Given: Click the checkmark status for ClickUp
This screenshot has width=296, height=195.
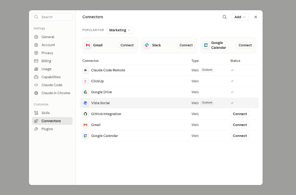Looking at the screenshot, I should point(232,81).
